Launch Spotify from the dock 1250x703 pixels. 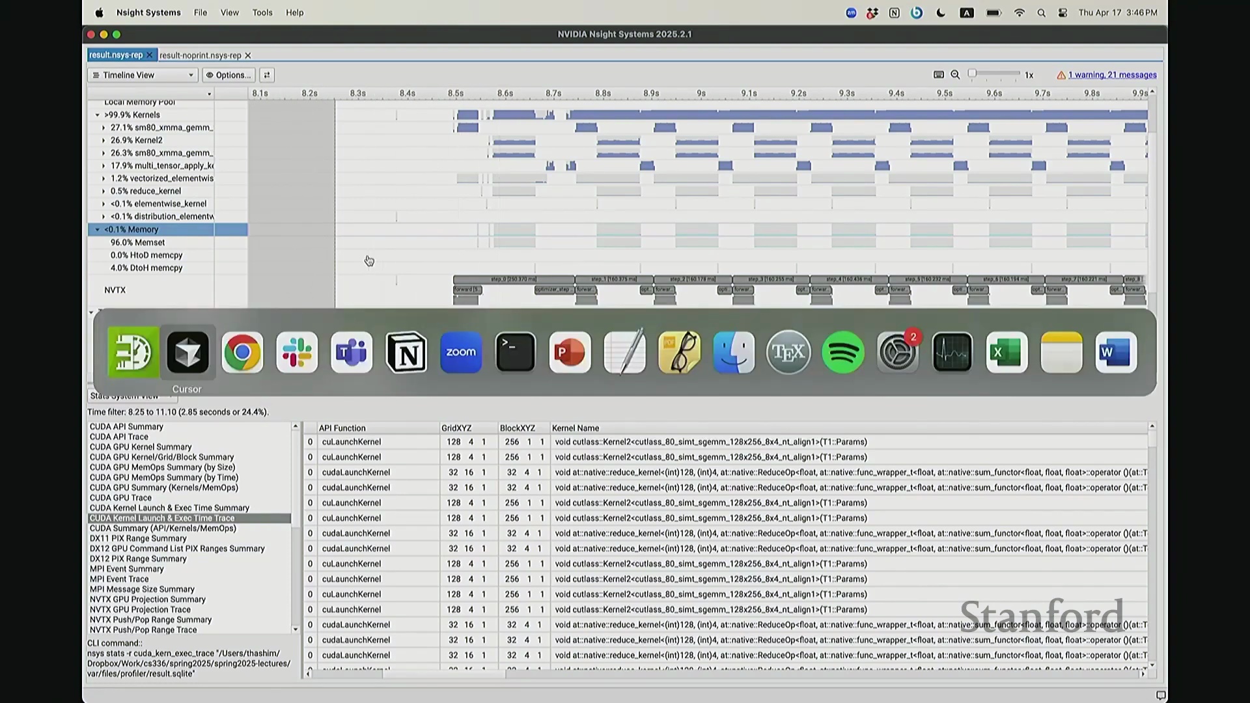tap(842, 352)
